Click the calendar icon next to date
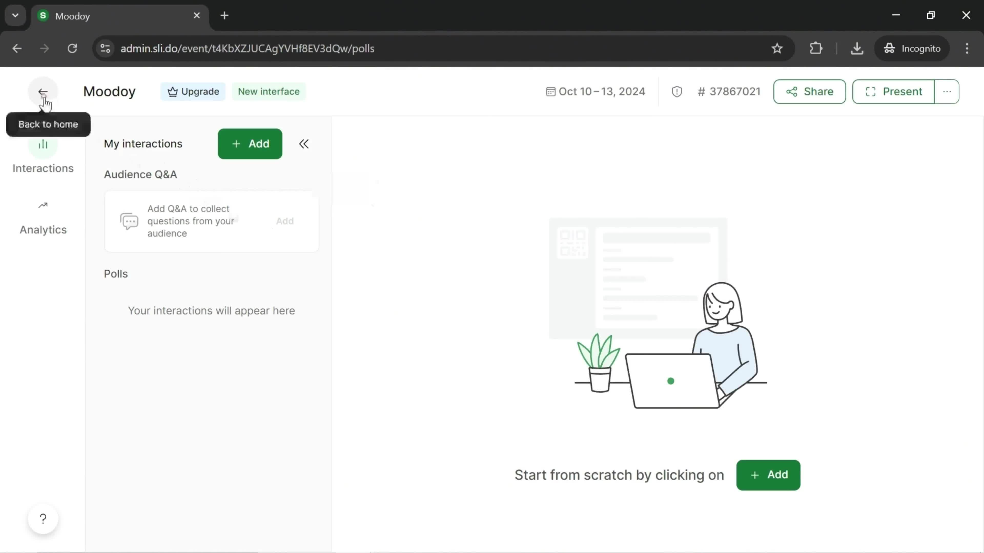The width and height of the screenshot is (984, 553). pos(551,91)
